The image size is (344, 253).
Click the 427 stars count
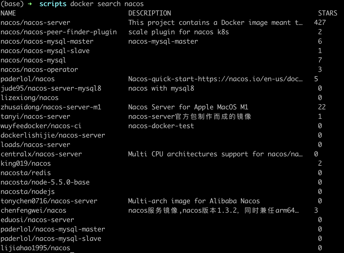[x=320, y=23]
